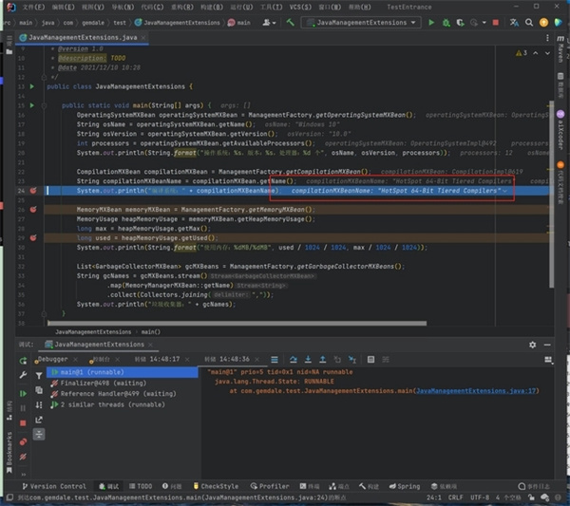Expand the profiler run options dropdown arrow

484,23
